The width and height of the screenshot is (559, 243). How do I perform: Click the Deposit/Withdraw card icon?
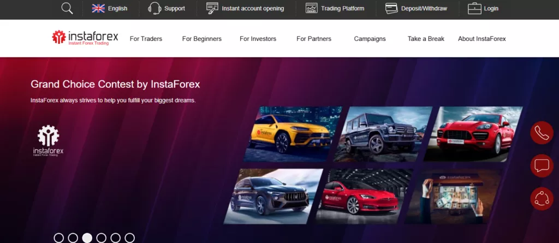tap(391, 8)
